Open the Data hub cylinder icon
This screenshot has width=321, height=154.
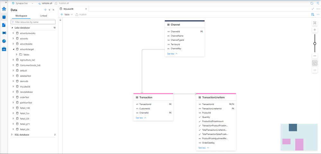click(4, 17)
